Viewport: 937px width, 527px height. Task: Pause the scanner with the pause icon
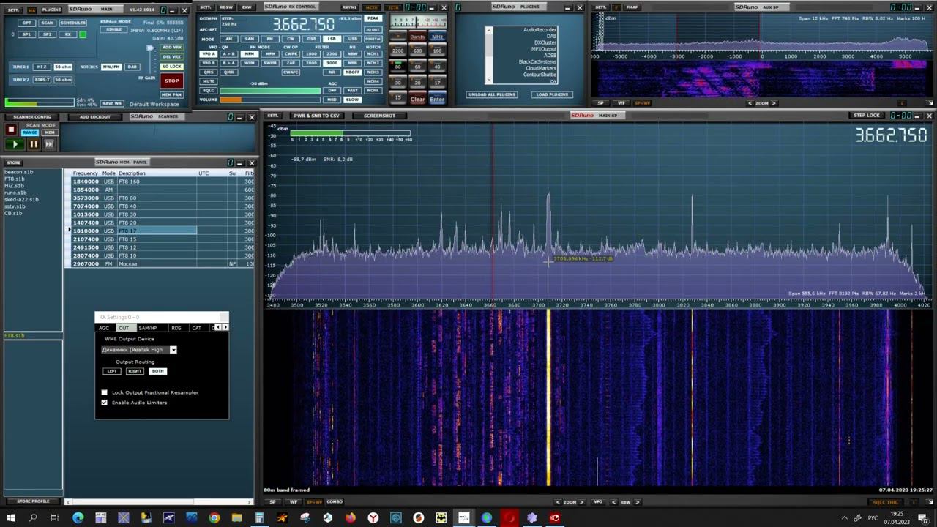point(33,144)
